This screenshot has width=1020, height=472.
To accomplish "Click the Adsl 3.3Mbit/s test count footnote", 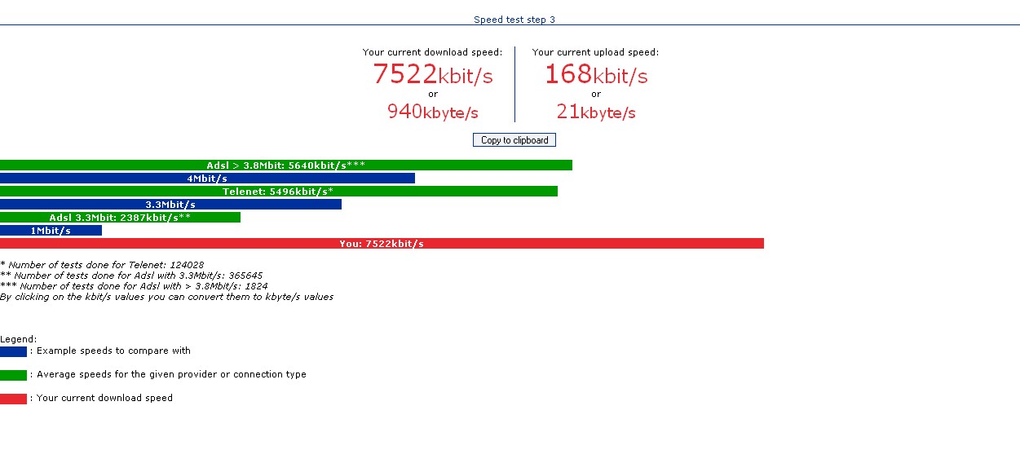I will (131, 276).
